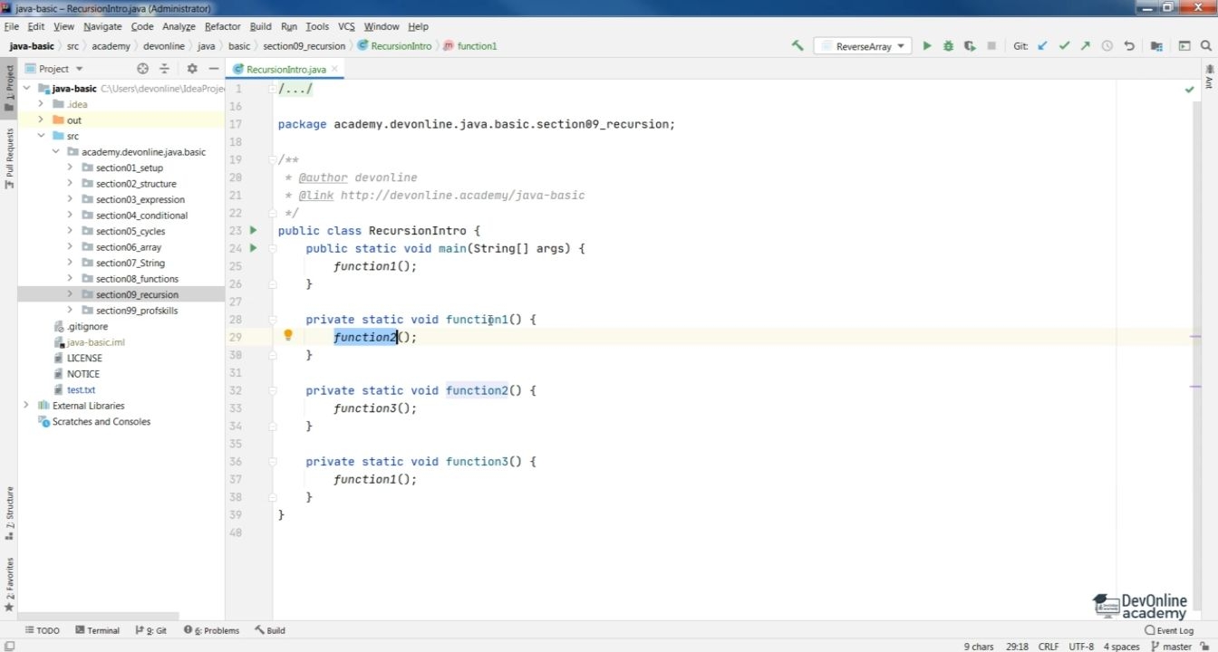Image resolution: width=1218 pixels, height=652 pixels.
Task: Change the CRLF line separator in the status bar
Action: click(1048, 647)
